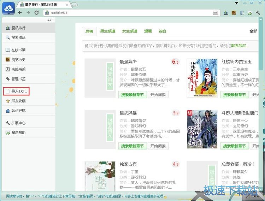Click the 4.9 rating badge
The width and height of the screenshot is (265, 201).
(176, 164)
